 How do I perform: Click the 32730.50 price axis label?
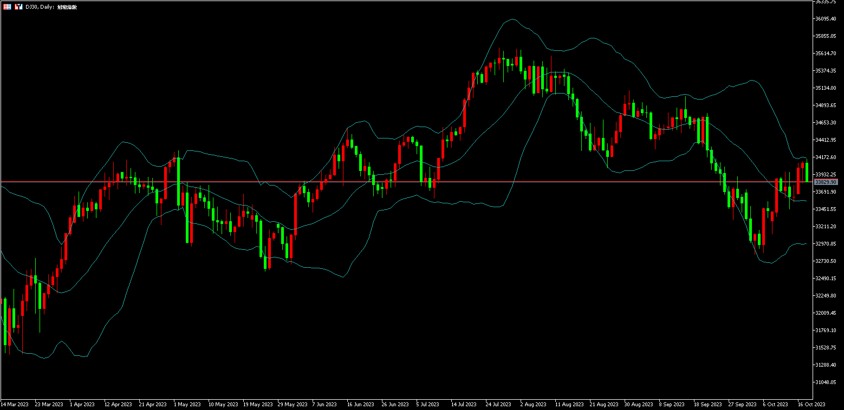click(x=826, y=261)
